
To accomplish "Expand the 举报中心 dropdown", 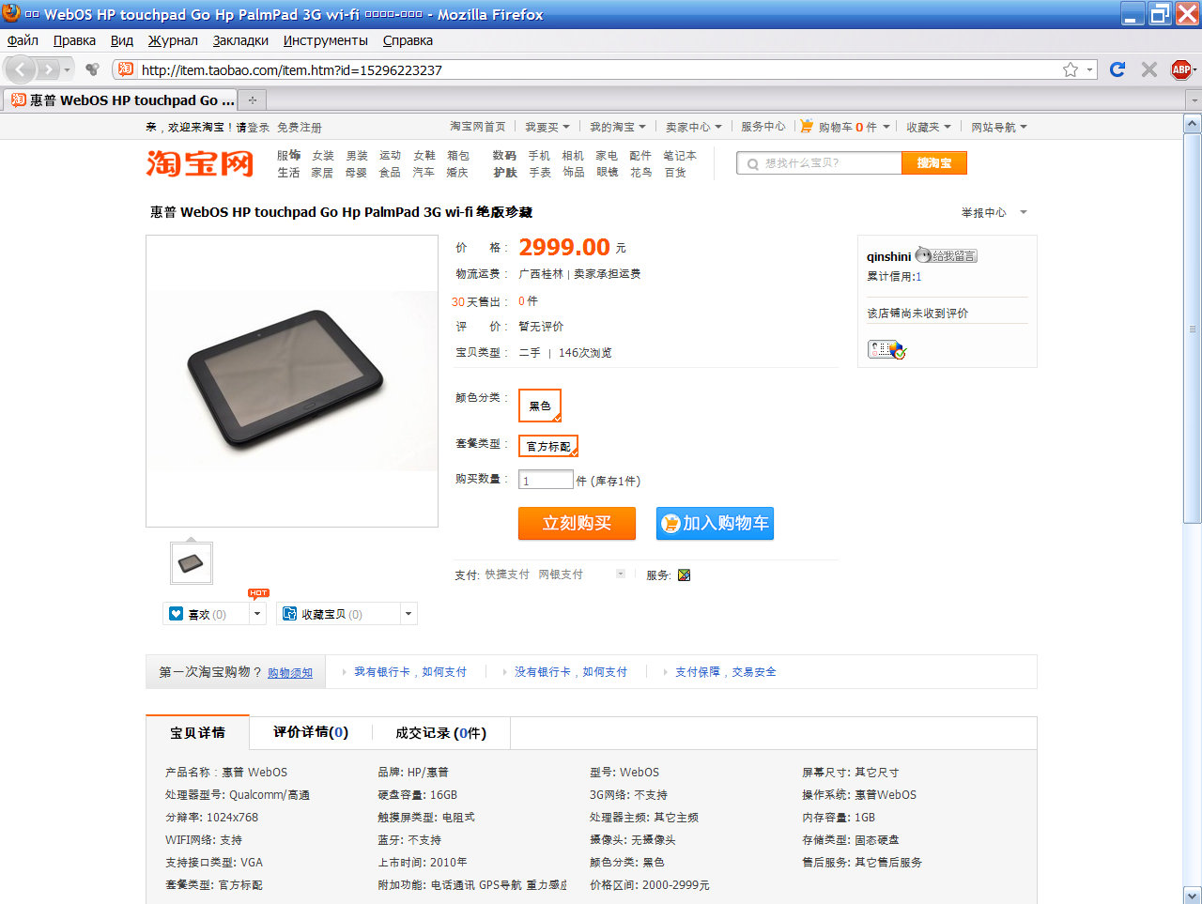I will 1024,212.
